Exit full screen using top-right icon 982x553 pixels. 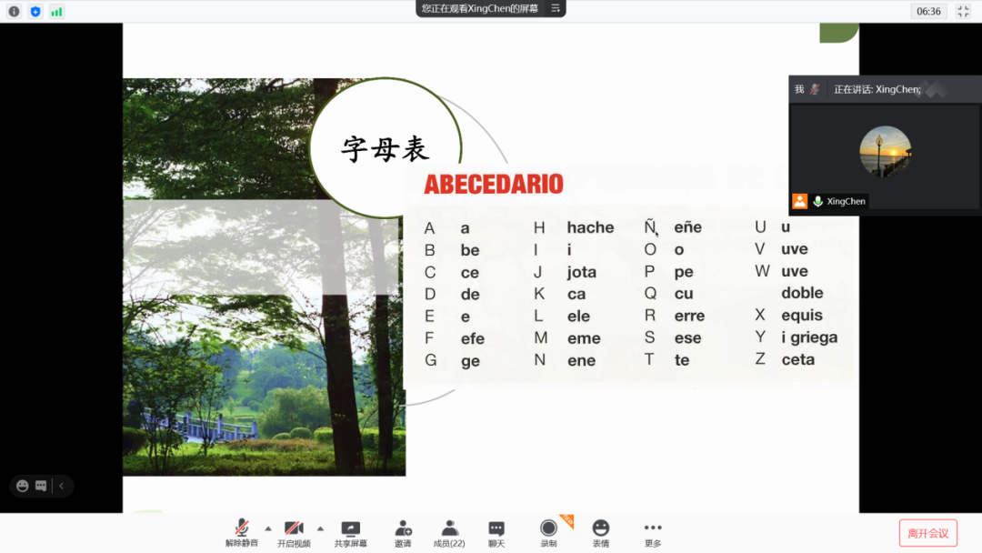tap(963, 12)
